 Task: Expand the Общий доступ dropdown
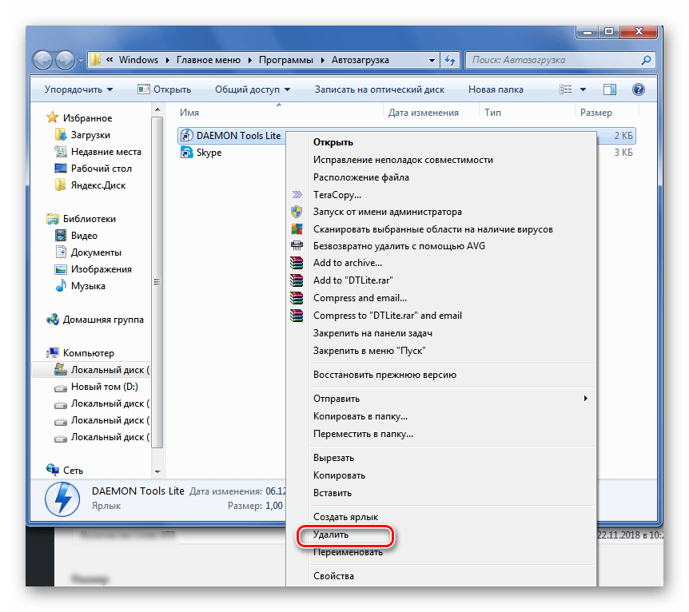coord(252,89)
